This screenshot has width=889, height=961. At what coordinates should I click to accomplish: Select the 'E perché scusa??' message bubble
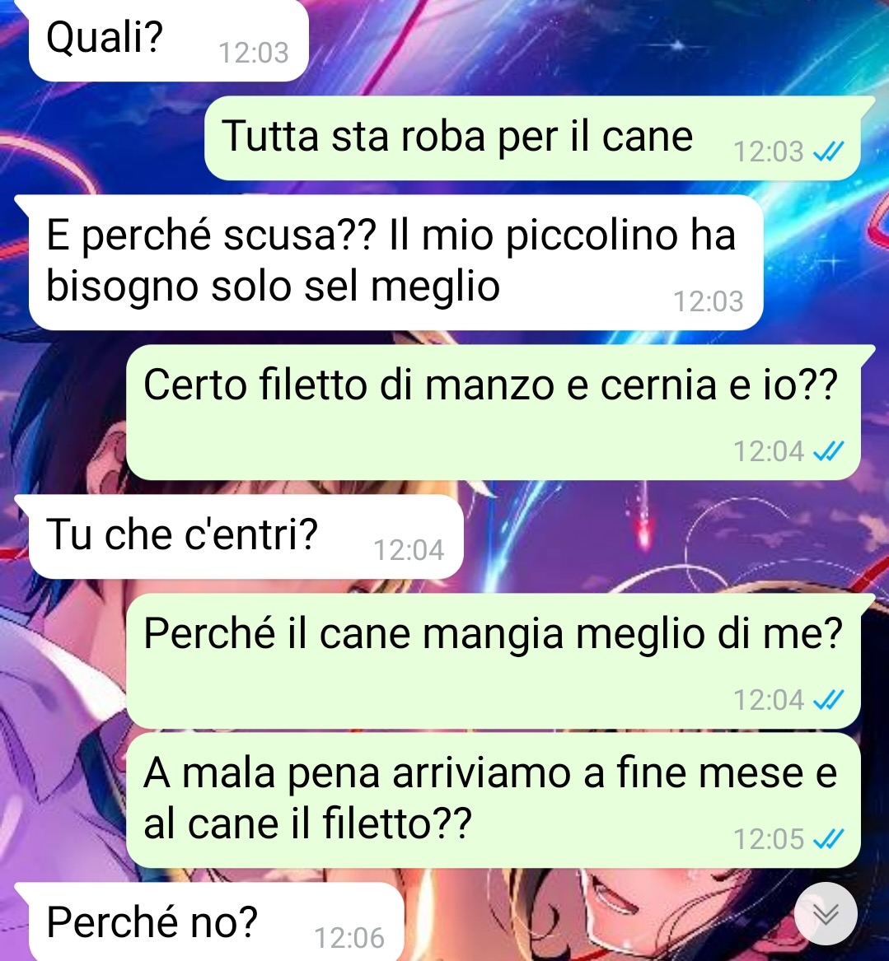[x=395, y=263]
